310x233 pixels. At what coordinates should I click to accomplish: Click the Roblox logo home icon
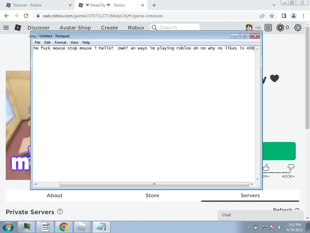[x=18, y=28]
